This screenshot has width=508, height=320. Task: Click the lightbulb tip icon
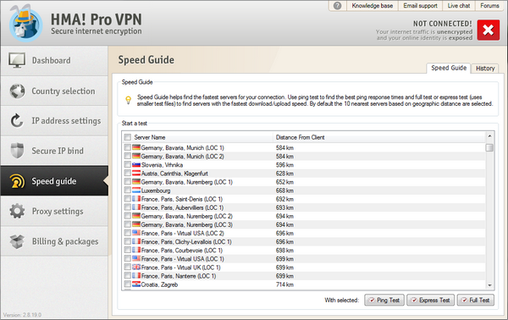(x=129, y=100)
